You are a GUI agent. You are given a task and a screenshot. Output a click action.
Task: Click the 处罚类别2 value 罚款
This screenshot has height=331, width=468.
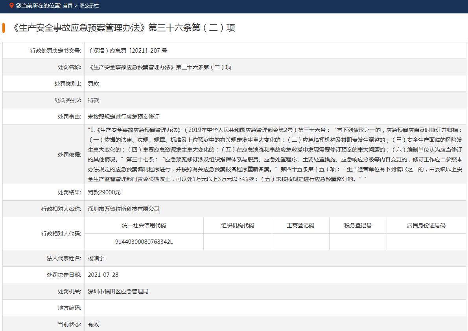[x=93, y=100]
